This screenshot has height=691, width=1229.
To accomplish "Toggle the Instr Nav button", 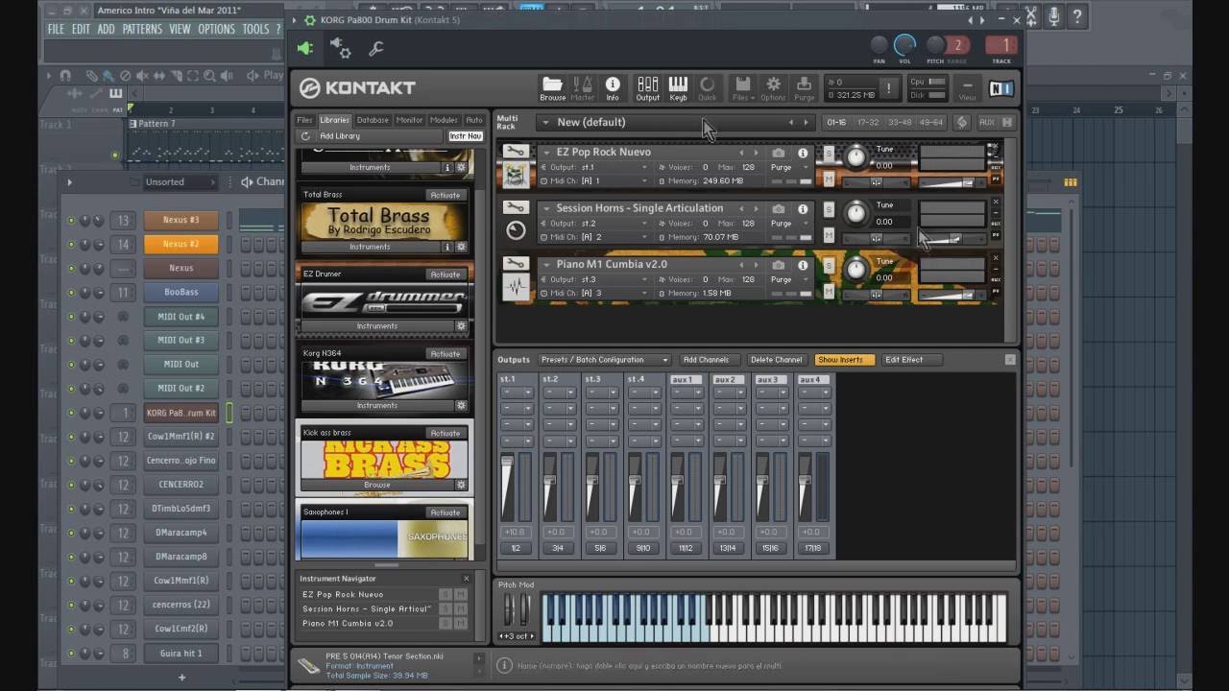I will (465, 136).
